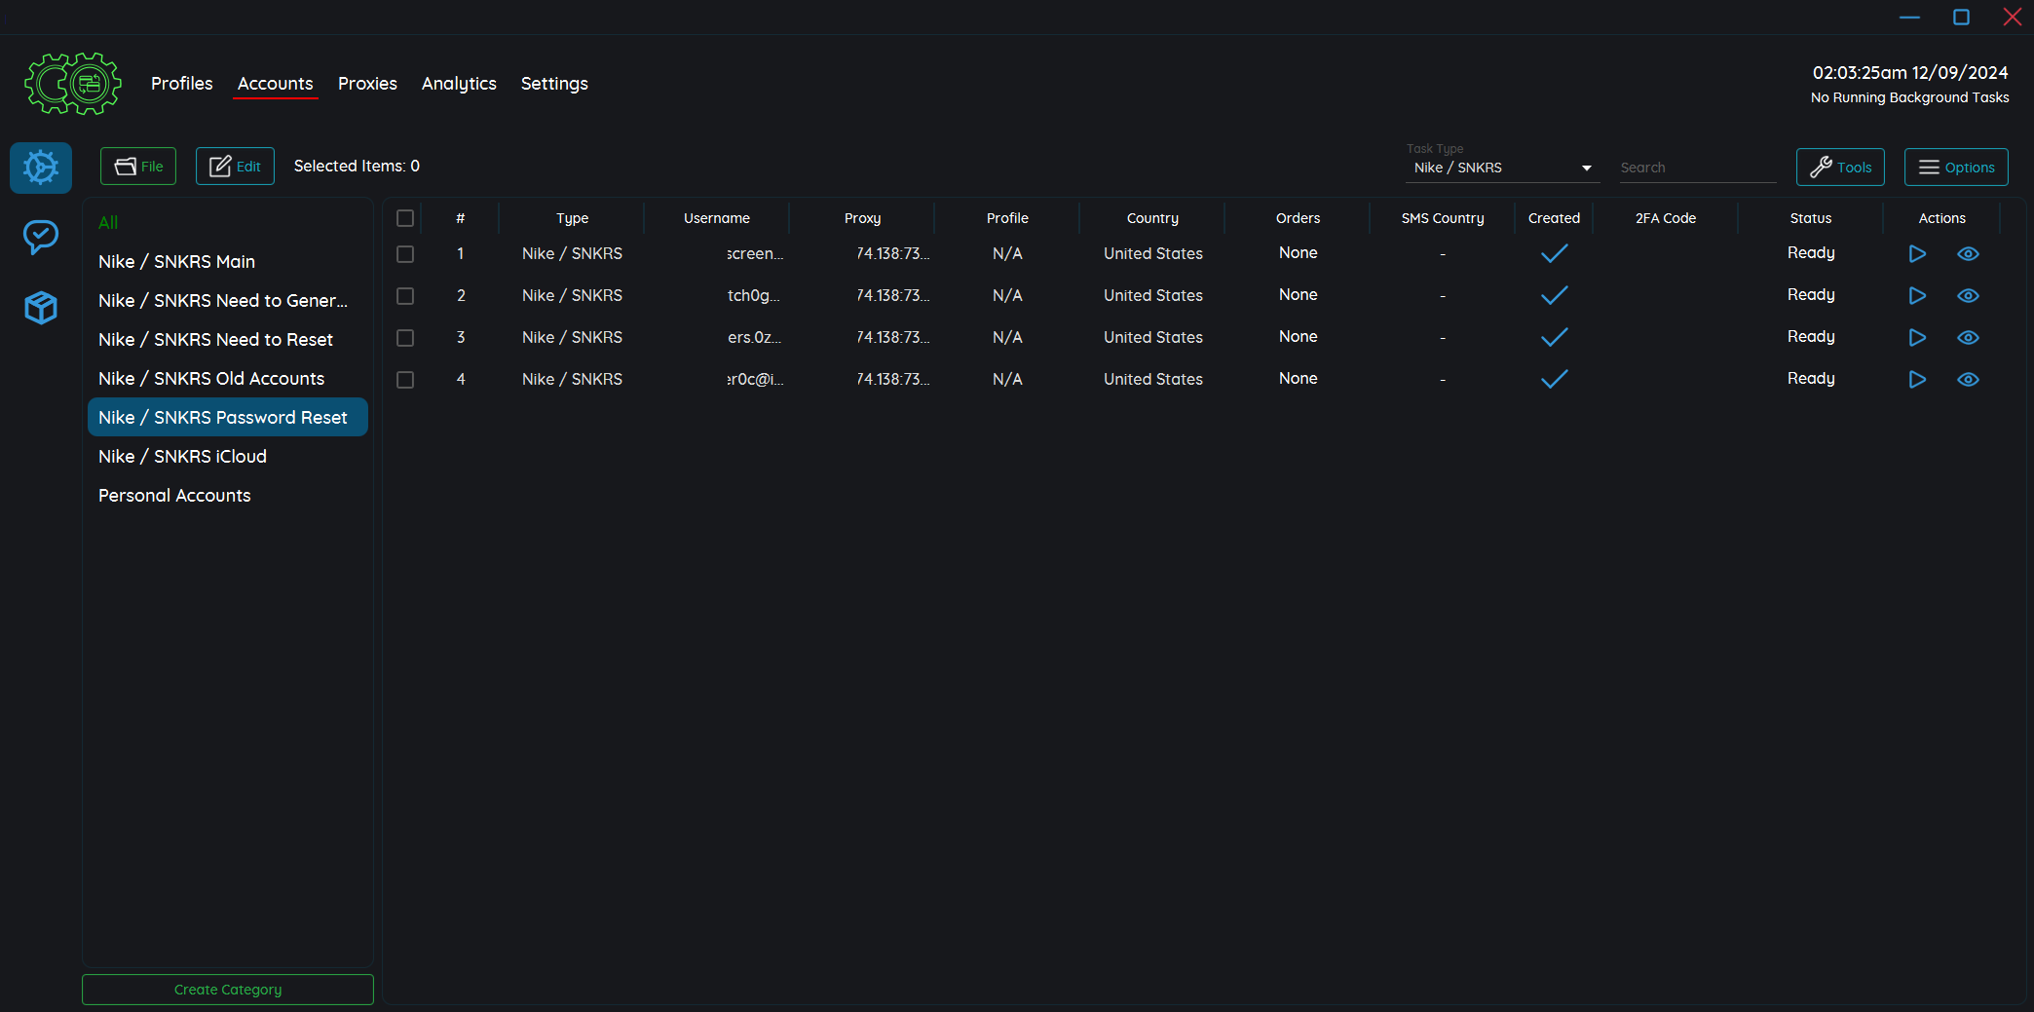
Task: Open the File menu button
Action: pyautogui.click(x=138, y=167)
